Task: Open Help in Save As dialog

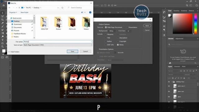Action: click(x=90, y=12)
